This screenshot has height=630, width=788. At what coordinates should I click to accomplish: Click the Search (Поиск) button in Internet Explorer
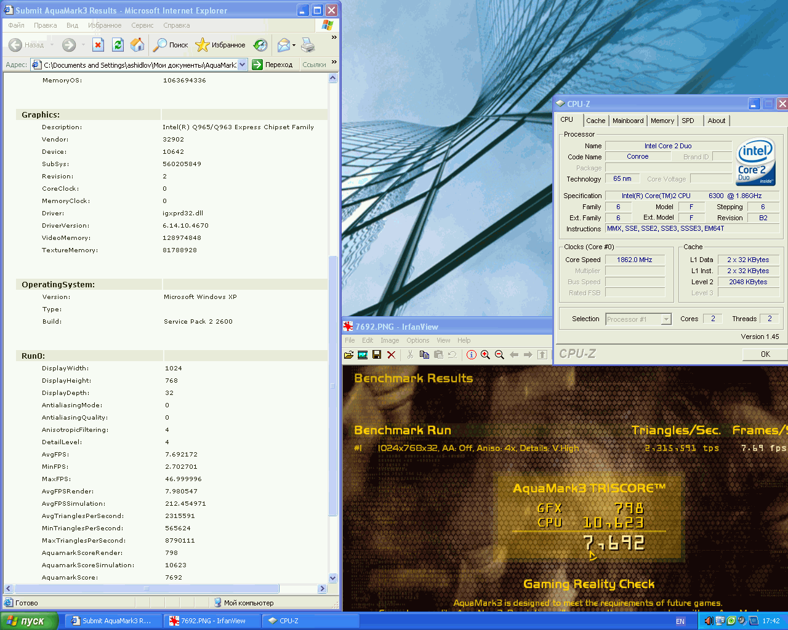(171, 44)
